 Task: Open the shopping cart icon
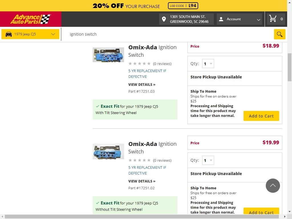coord(273,19)
